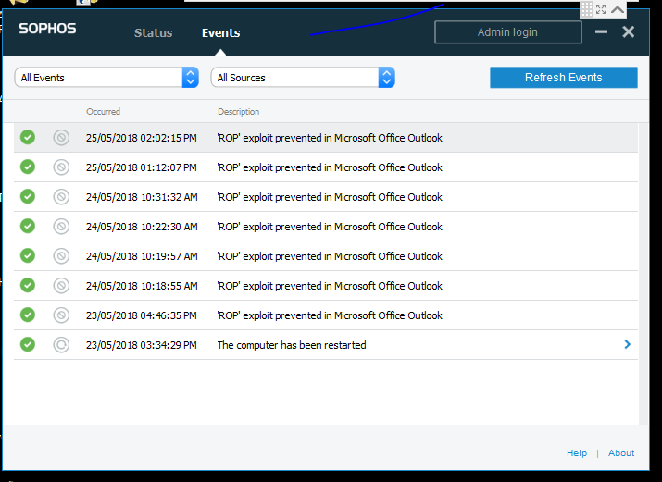Click the collapse up-arrow icon at top

[x=618, y=9]
